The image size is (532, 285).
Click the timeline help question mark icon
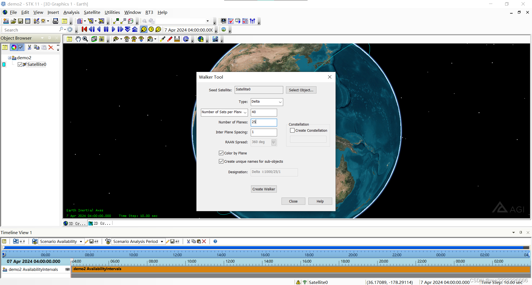215,241
